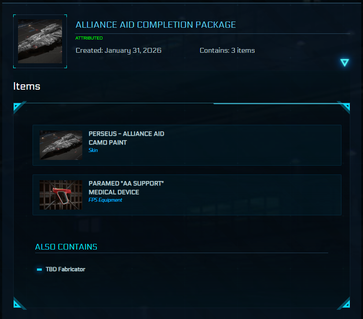Click the top-left corner bracket of Items panel
The image size is (363, 319).
tap(17, 106)
